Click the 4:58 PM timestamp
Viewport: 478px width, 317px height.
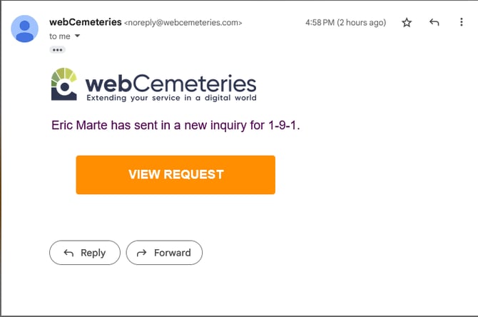(x=320, y=23)
